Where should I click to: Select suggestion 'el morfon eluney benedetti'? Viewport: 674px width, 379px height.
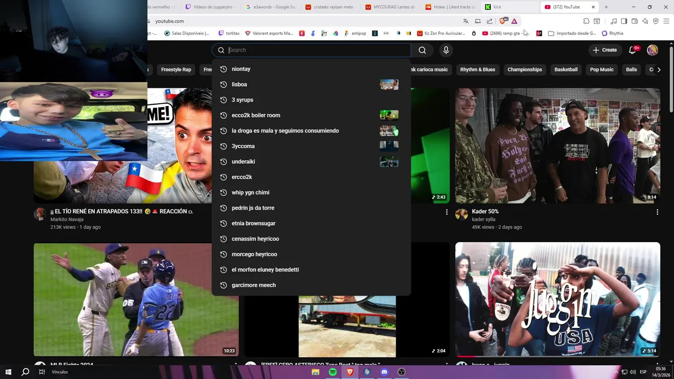pyautogui.click(x=311, y=270)
